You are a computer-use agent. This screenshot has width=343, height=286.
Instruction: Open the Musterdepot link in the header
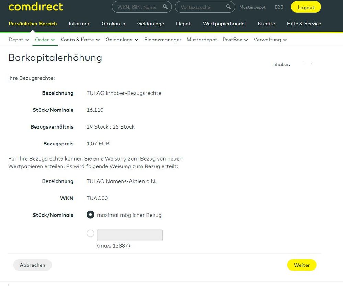tap(252, 7)
